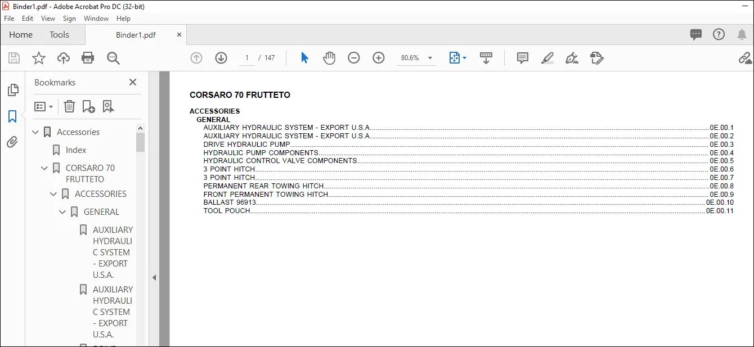Save the file using the floppy disk icon

pyautogui.click(x=14, y=58)
